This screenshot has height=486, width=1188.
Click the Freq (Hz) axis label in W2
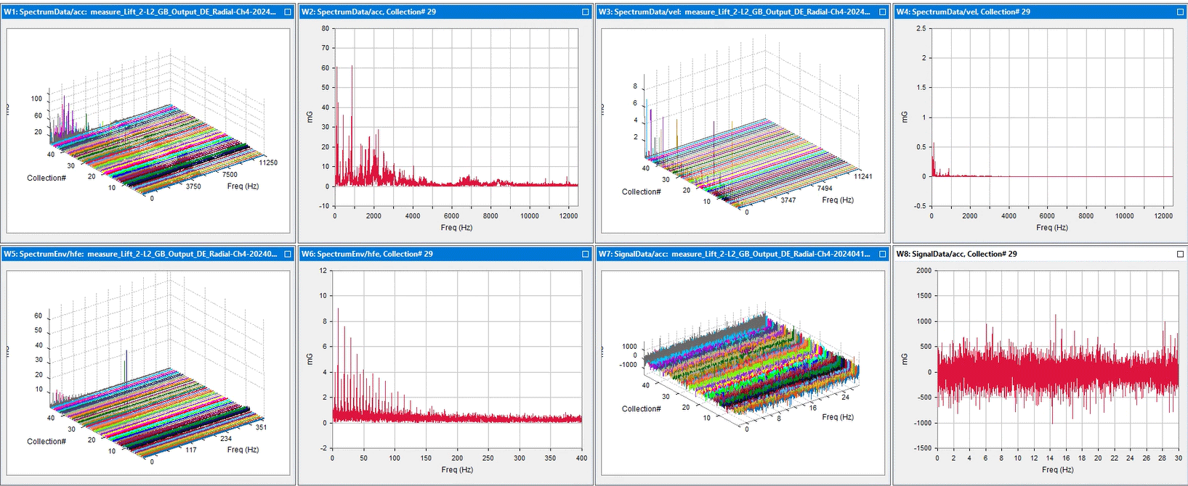click(x=456, y=228)
